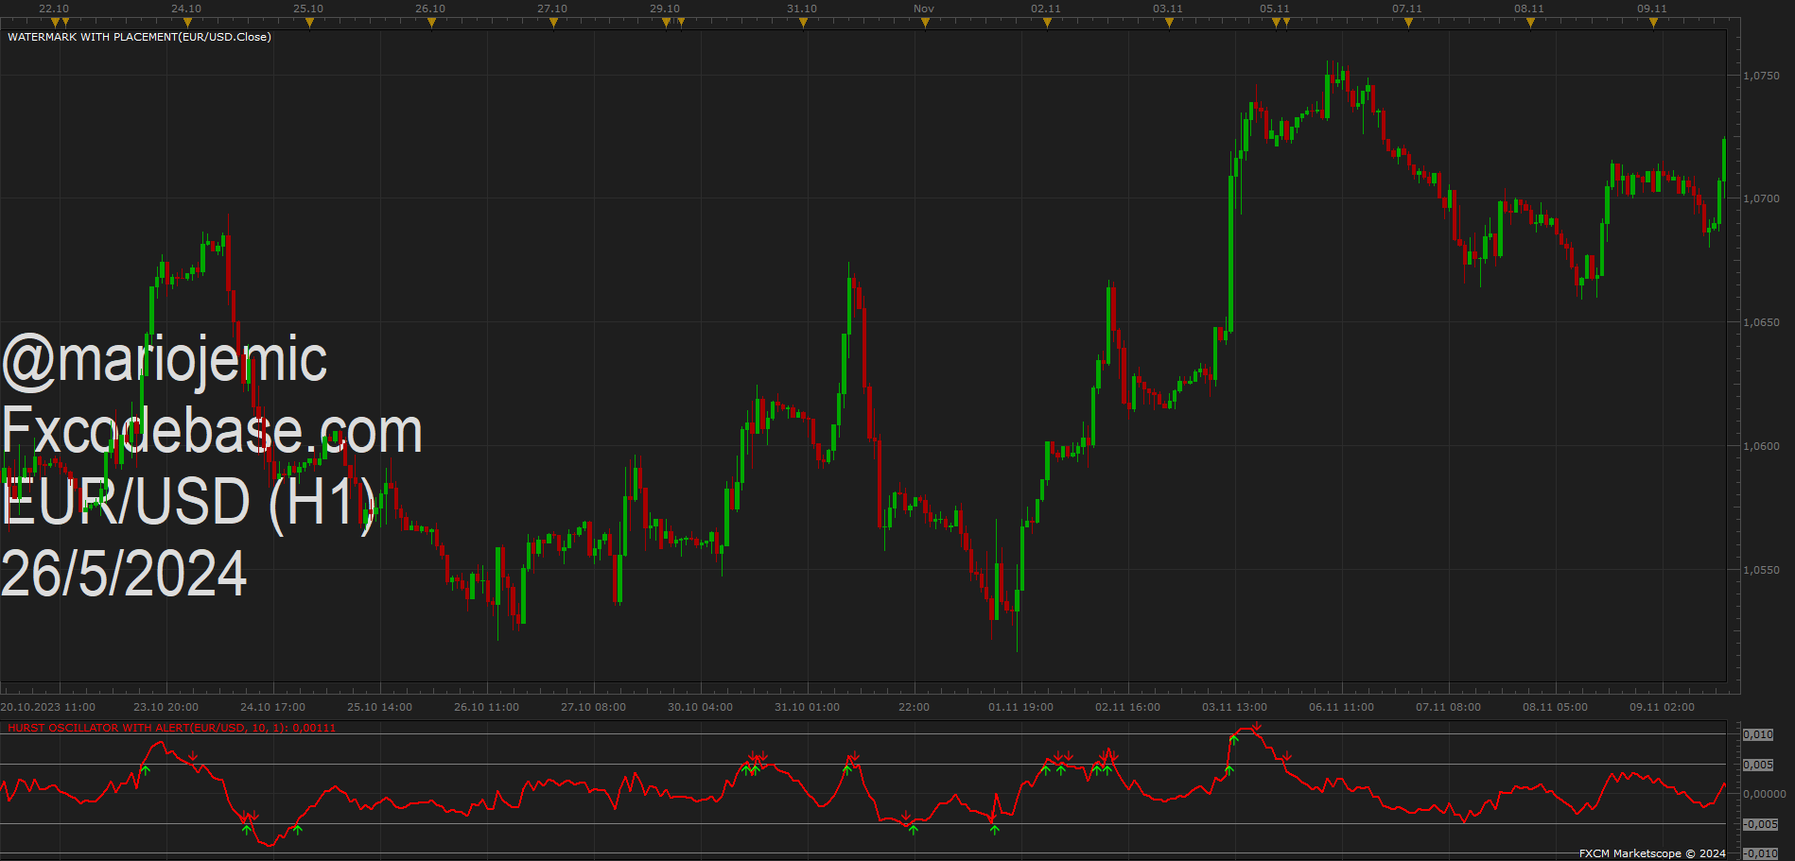Click the 1,0600 price level label

[x=1761, y=446]
